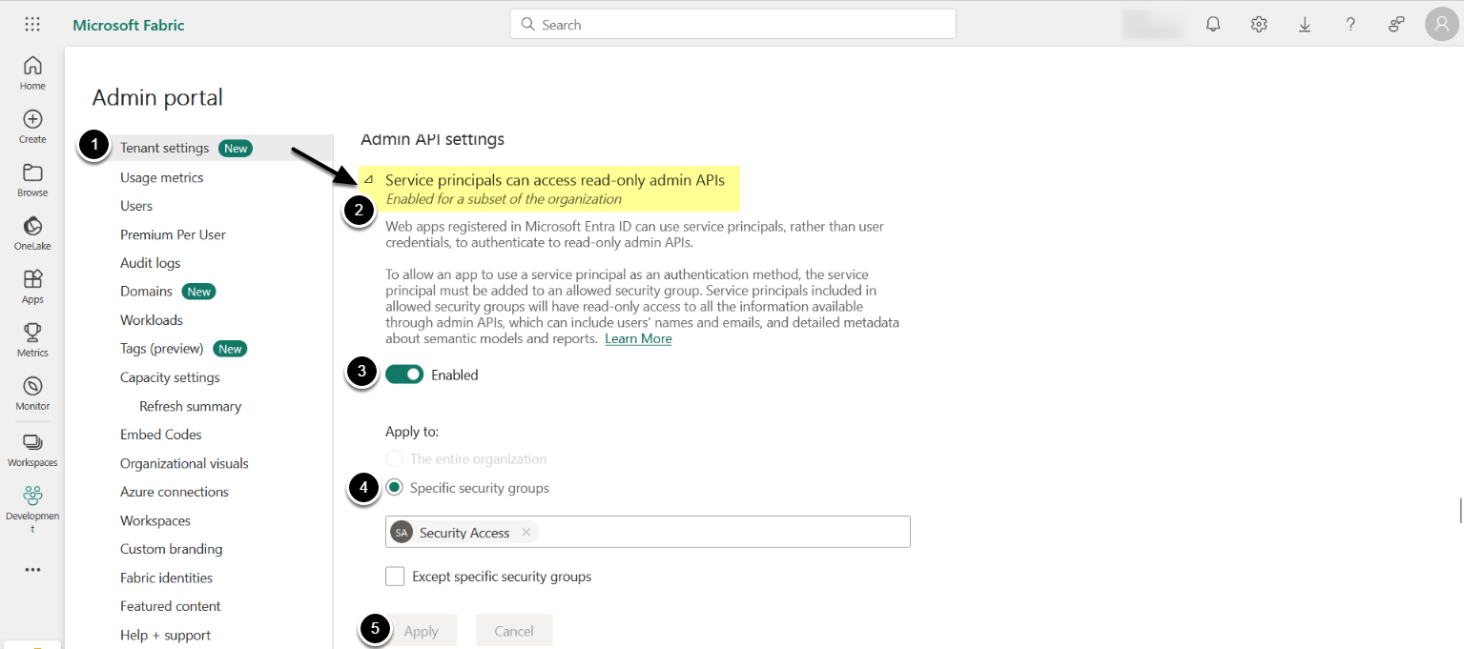Click the Learn More link

pyautogui.click(x=638, y=339)
